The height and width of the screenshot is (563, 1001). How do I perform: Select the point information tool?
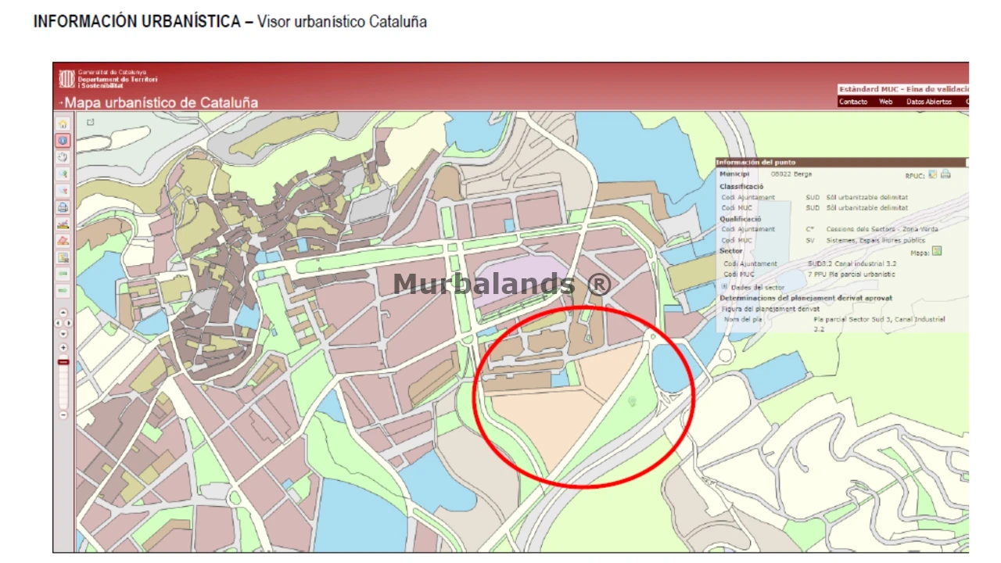[63, 141]
